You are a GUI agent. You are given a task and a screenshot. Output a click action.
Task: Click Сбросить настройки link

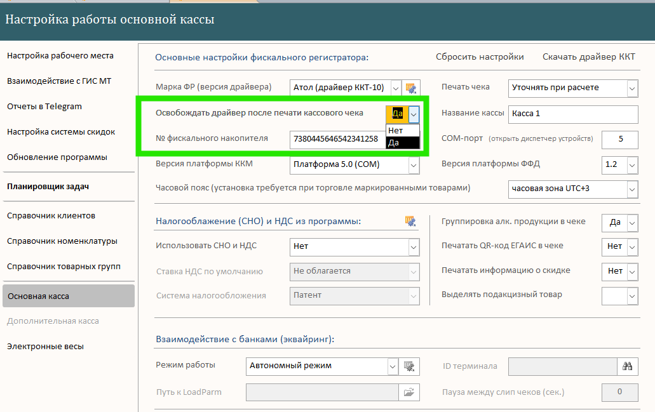pos(480,56)
